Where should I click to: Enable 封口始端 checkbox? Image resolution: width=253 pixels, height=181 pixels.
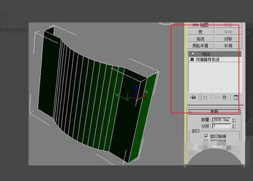pyautogui.click(x=206, y=137)
